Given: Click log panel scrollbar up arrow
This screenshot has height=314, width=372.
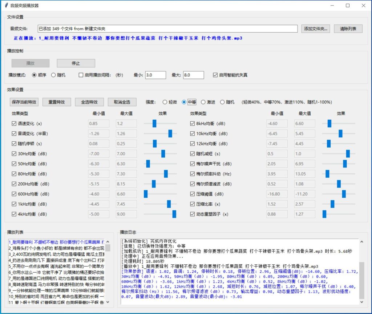Looking at the screenshot, I should click(361, 242).
